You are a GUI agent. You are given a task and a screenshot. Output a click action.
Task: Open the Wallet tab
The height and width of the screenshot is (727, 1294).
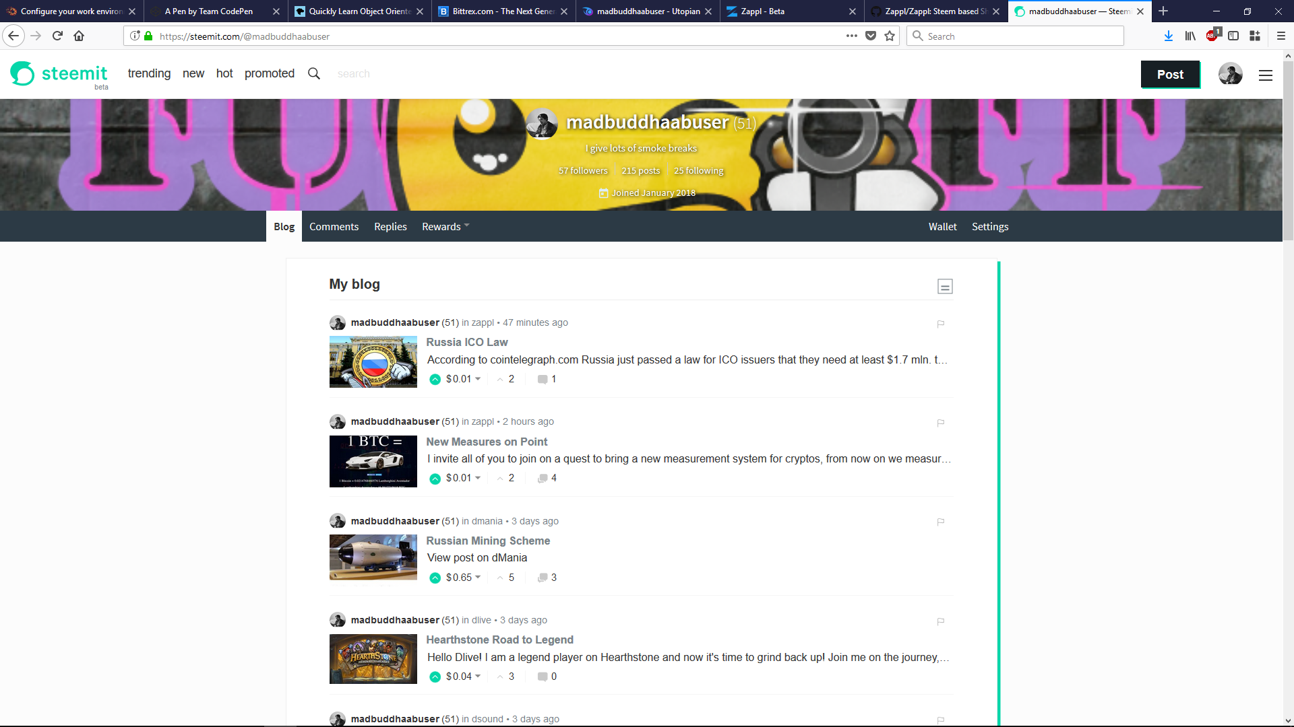pyautogui.click(x=942, y=227)
